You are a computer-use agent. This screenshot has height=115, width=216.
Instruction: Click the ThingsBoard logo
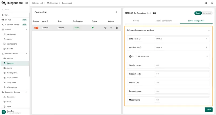[12, 3]
